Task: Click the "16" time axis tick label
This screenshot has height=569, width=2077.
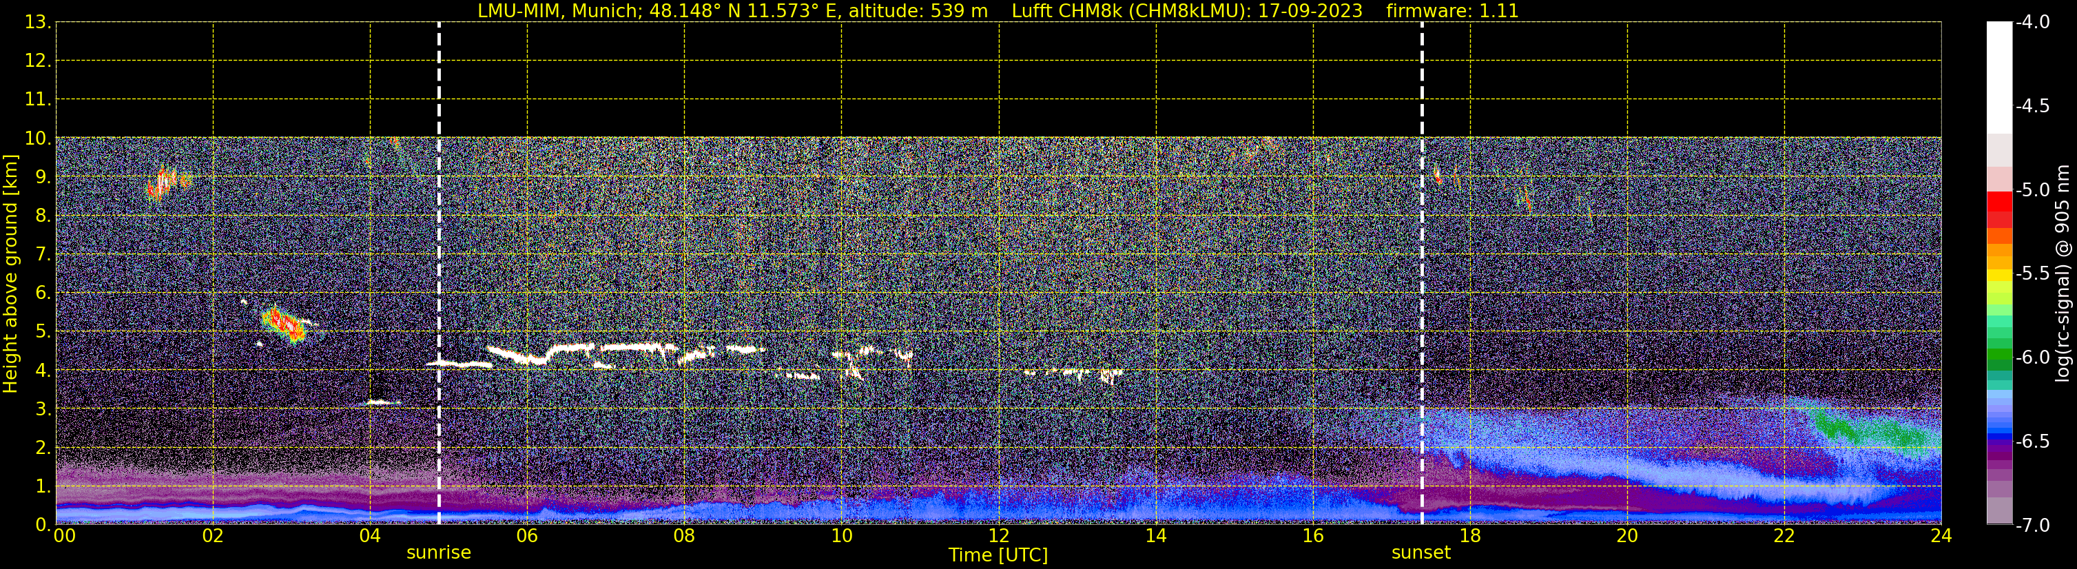Action: pos(1314,536)
